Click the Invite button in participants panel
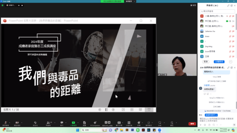 [206, 62]
